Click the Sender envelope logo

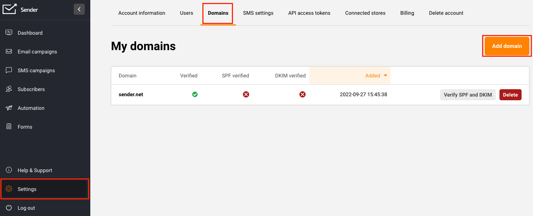coord(9,9)
